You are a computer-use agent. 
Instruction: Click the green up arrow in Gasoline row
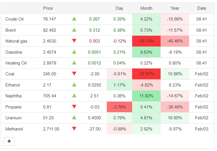74,52
